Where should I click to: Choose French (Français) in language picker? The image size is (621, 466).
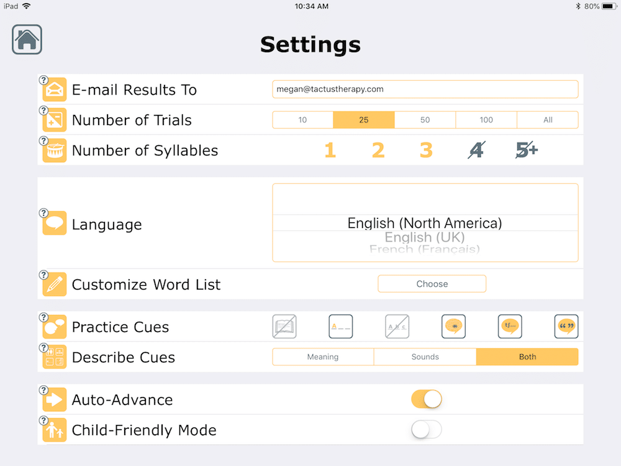pos(425,250)
